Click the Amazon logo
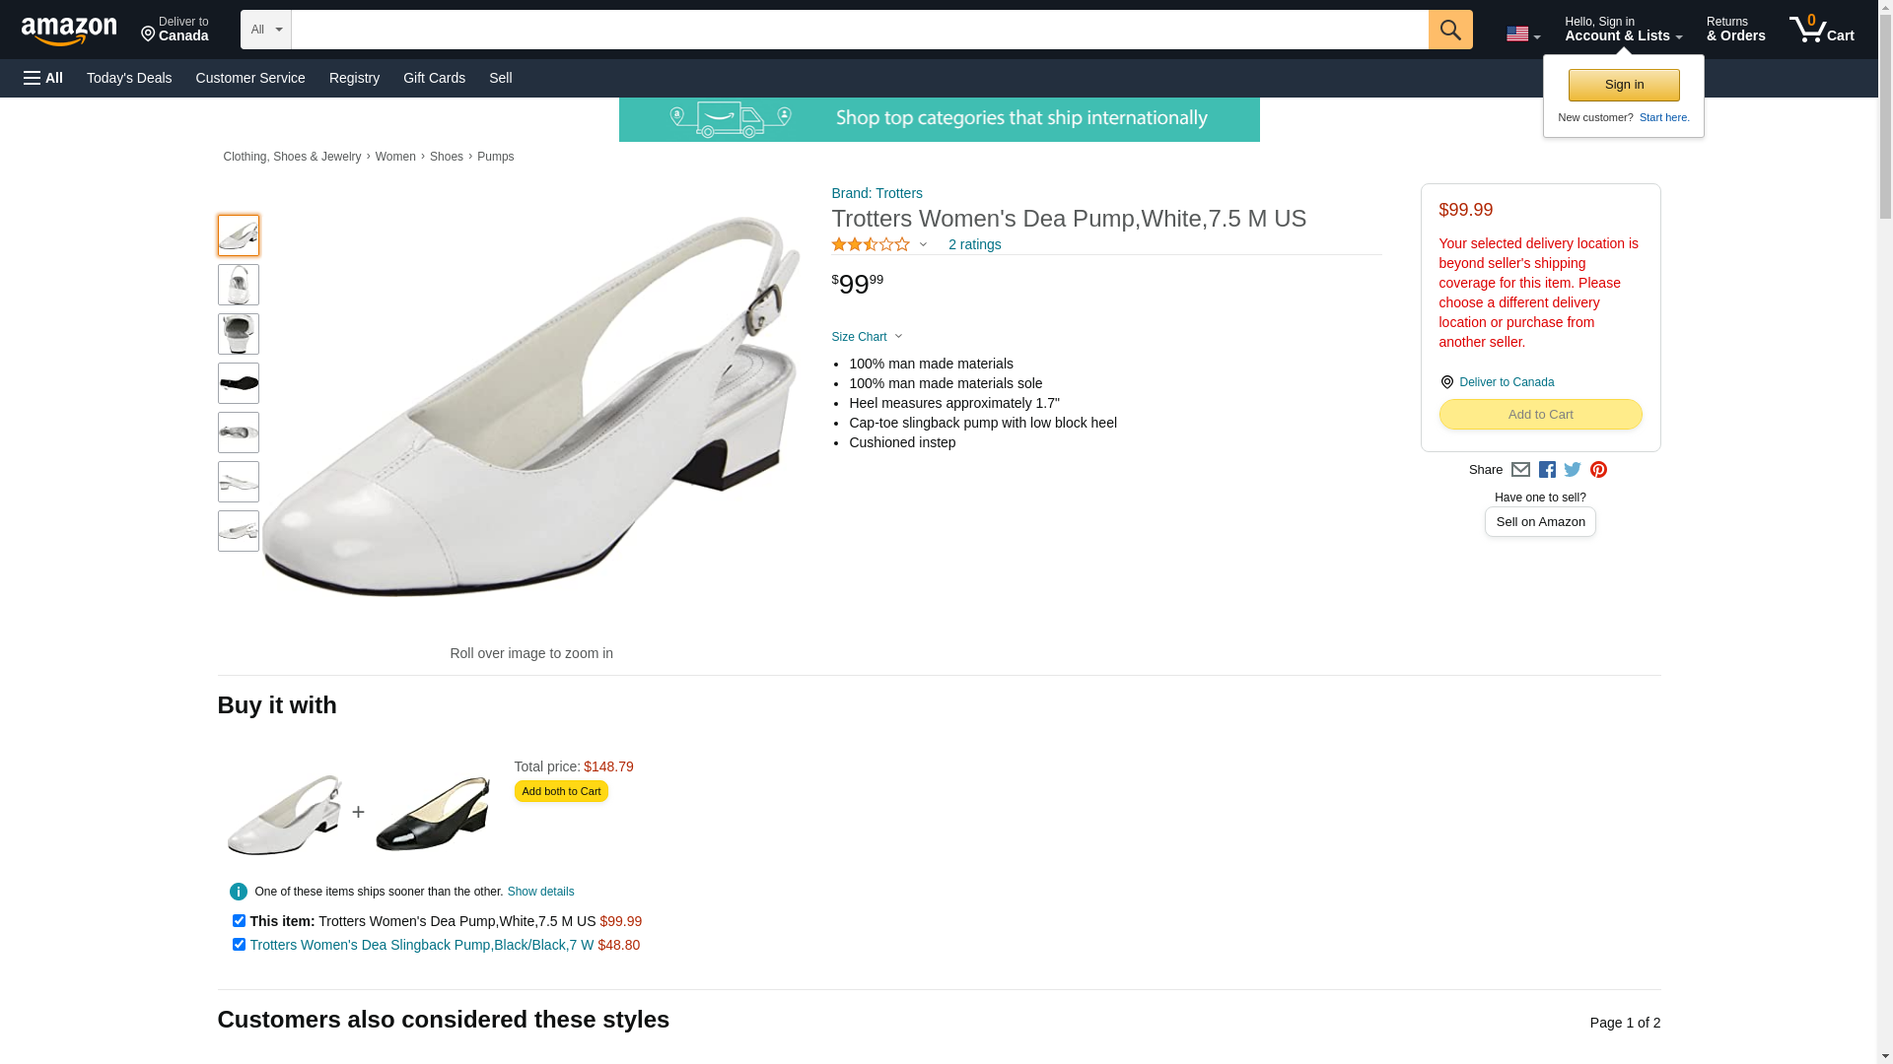 tap(69, 31)
